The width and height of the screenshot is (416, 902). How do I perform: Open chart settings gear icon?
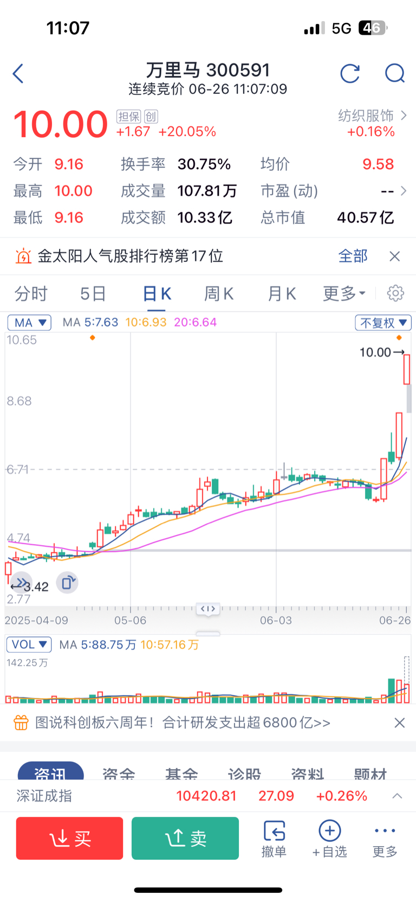tap(395, 293)
